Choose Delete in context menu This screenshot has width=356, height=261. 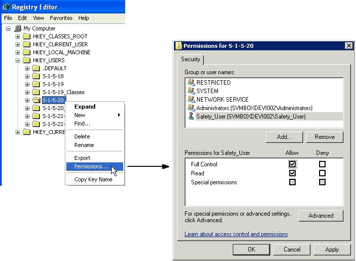(95, 136)
